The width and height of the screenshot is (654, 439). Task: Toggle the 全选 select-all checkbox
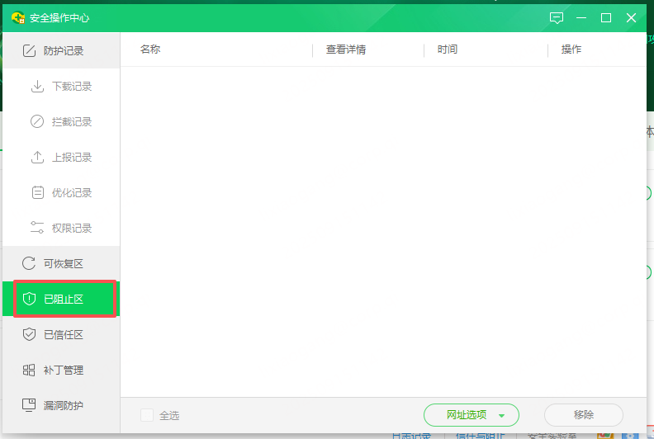point(147,415)
